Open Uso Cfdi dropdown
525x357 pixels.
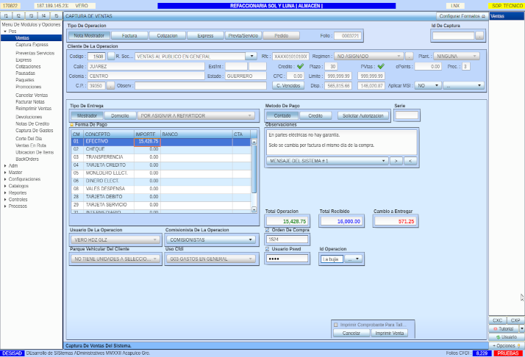[x=211, y=259]
